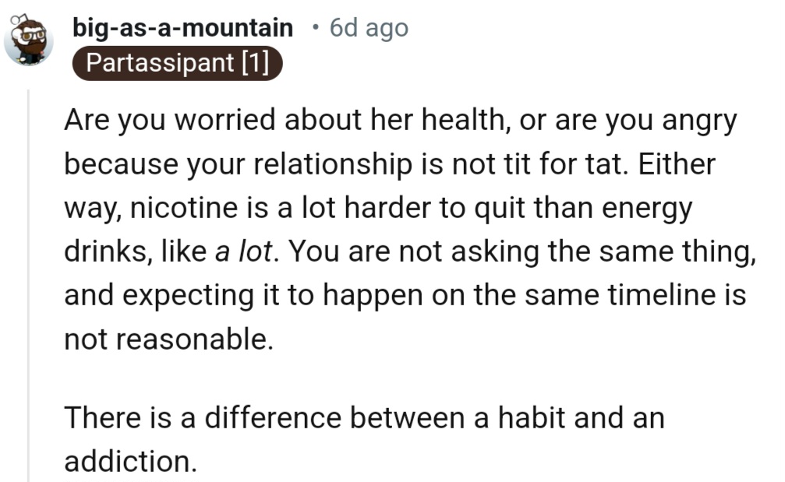Click the big-as-a-mountain user avatar
Image resolution: width=785 pixels, height=482 pixels.
point(29,41)
